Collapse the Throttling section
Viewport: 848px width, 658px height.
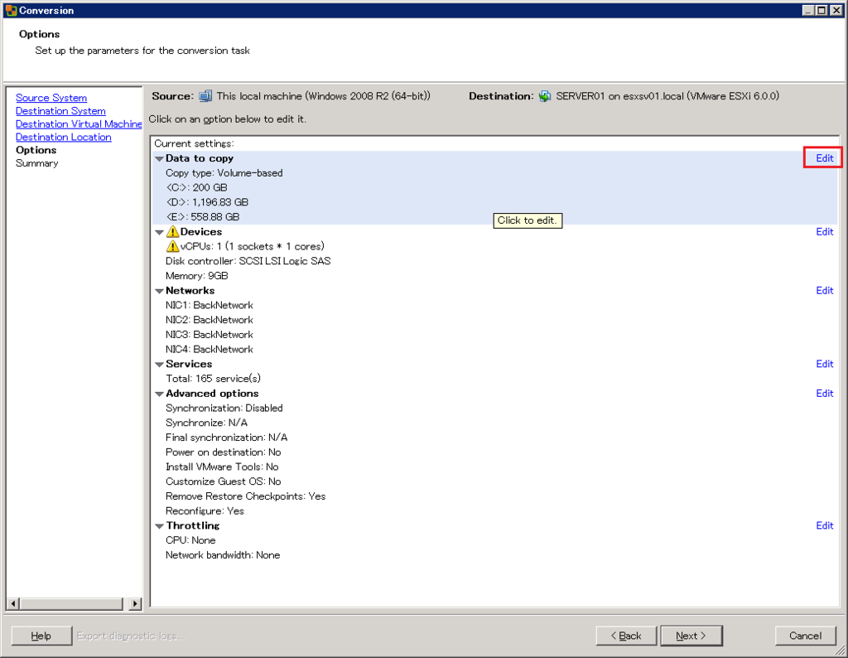[x=159, y=526]
